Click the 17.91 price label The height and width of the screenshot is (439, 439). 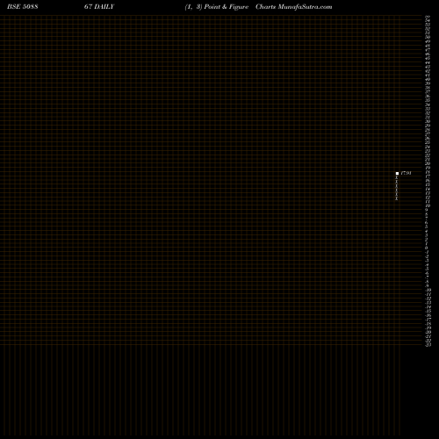(x=407, y=173)
